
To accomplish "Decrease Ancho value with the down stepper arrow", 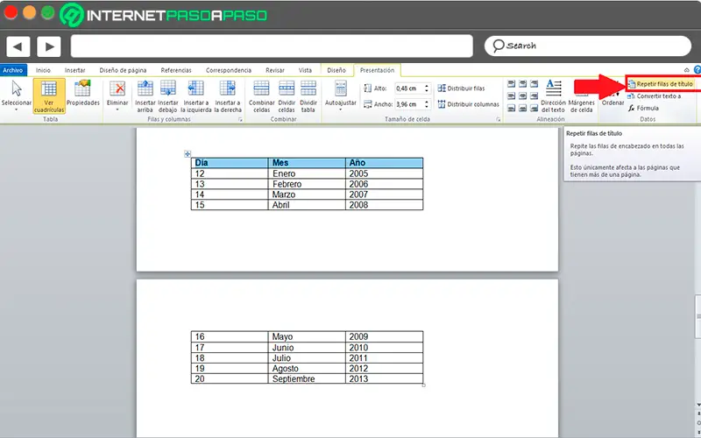I will pyautogui.click(x=427, y=107).
